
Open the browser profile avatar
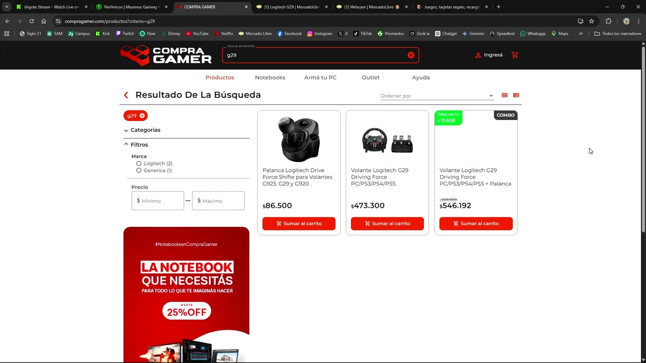pos(626,21)
